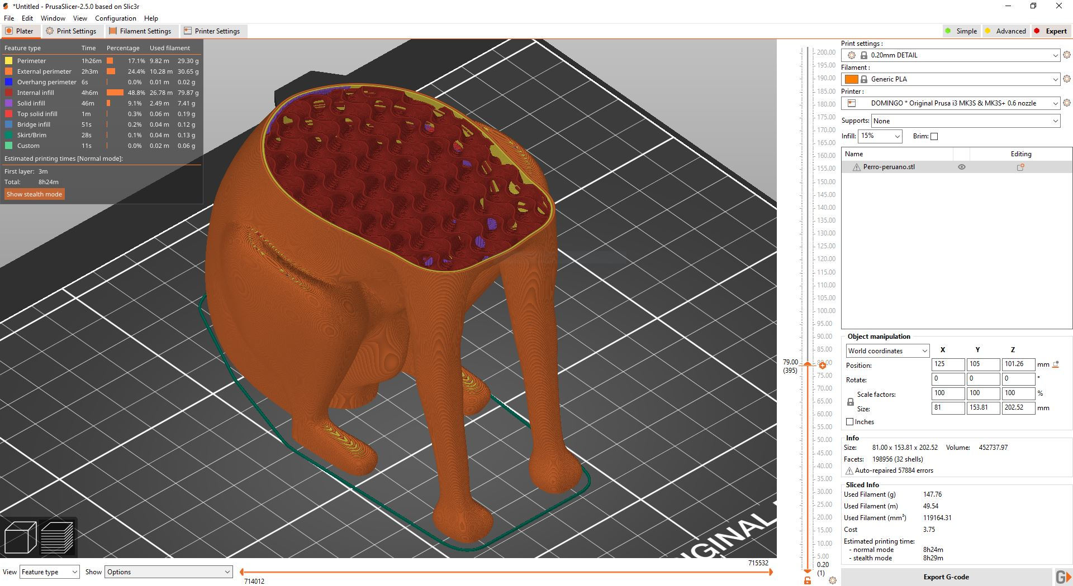Click the orange filament color swatch
Image resolution: width=1073 pixels, height=586 pixels.
(x=852, y=79)
